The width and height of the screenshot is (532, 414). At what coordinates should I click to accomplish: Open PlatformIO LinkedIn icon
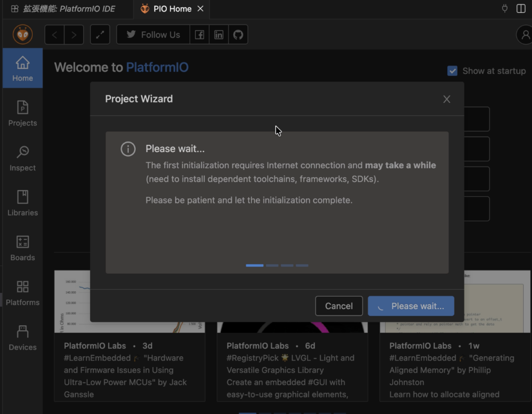click(219, 35)
